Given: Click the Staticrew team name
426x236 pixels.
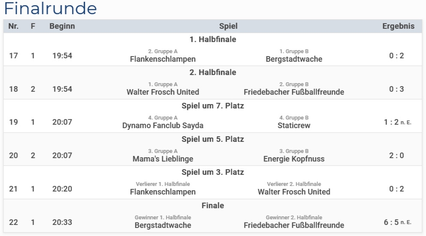Looking at the screenshot, I should (294, 125).
